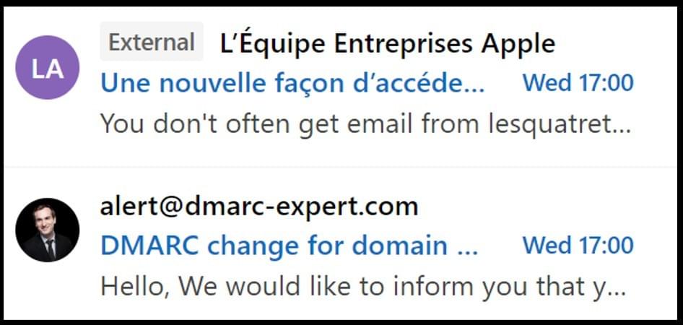Screen dimensions: 683x325
Task: Click Wed 17:00 time of Apple email
Action: (578, 83)
